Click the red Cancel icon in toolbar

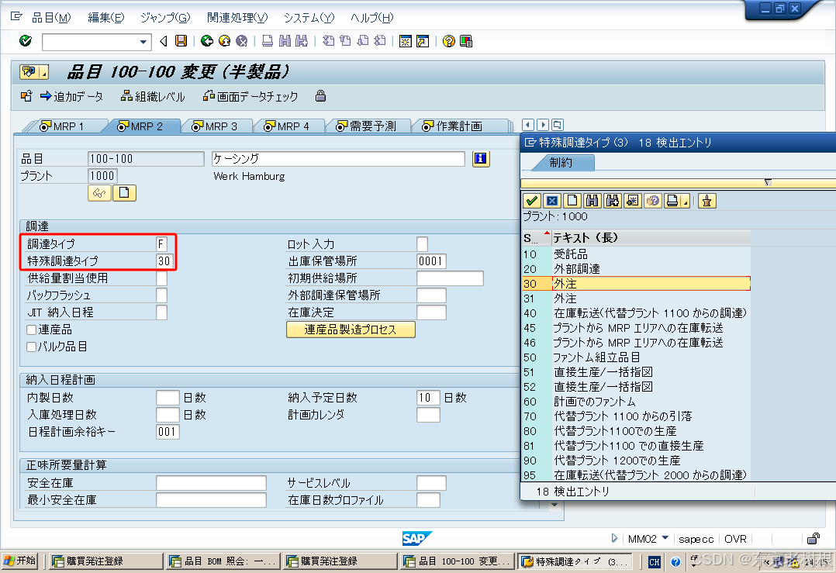click(241, 41)
